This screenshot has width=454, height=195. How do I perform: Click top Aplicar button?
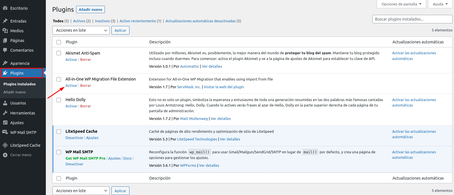[120, 30]
